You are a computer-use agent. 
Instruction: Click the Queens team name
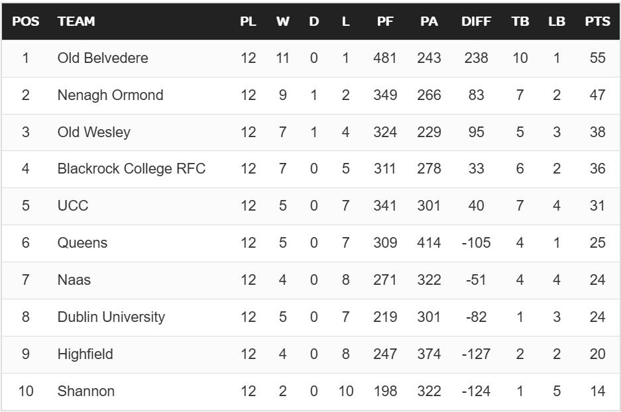tap(82, 243)
